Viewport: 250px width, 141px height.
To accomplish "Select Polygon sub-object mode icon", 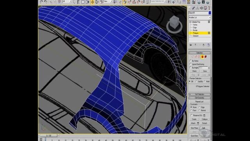I will [202, 57].
